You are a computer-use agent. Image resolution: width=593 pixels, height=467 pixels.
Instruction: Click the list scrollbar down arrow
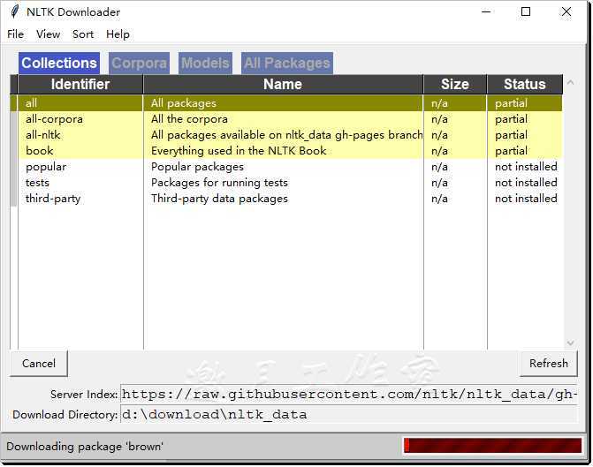(x=570, y=343)
